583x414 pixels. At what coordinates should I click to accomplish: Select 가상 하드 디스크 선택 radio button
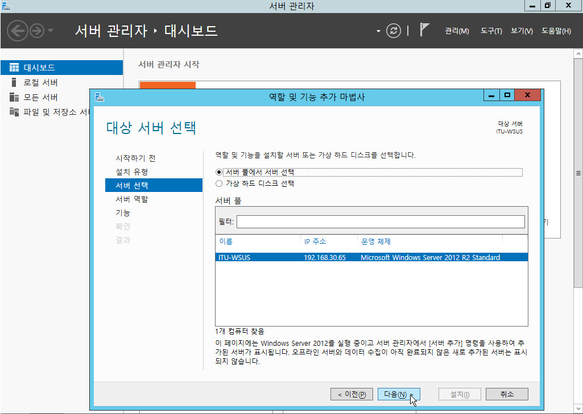click(x=219, y=183)
